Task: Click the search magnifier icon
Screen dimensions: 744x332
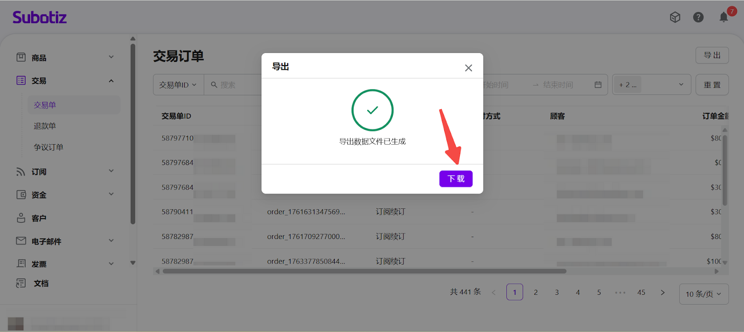Action: [214, 85]
